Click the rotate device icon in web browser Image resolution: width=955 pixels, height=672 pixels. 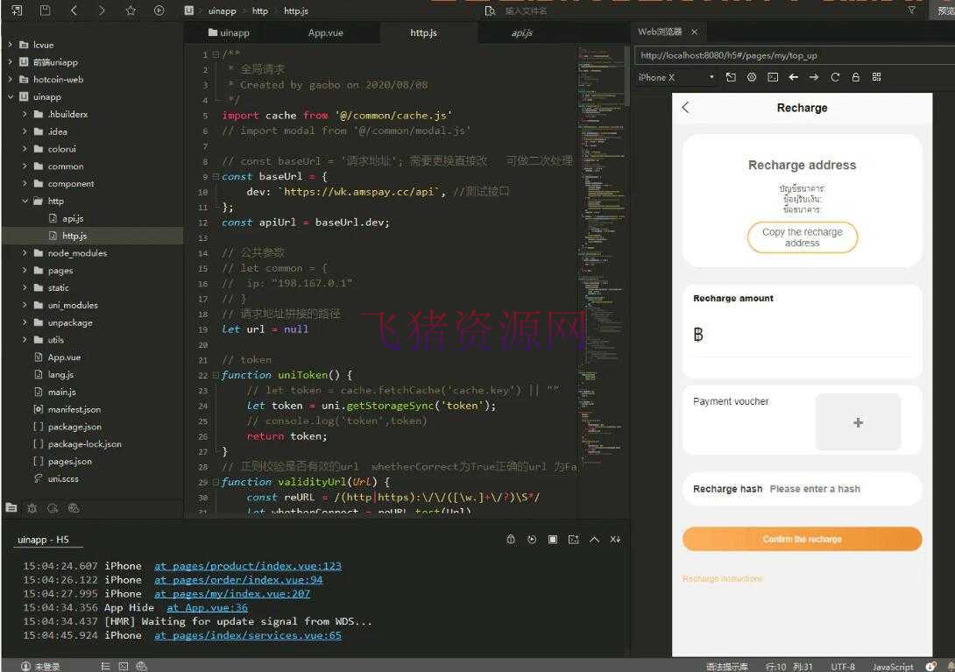coord(731,77)
